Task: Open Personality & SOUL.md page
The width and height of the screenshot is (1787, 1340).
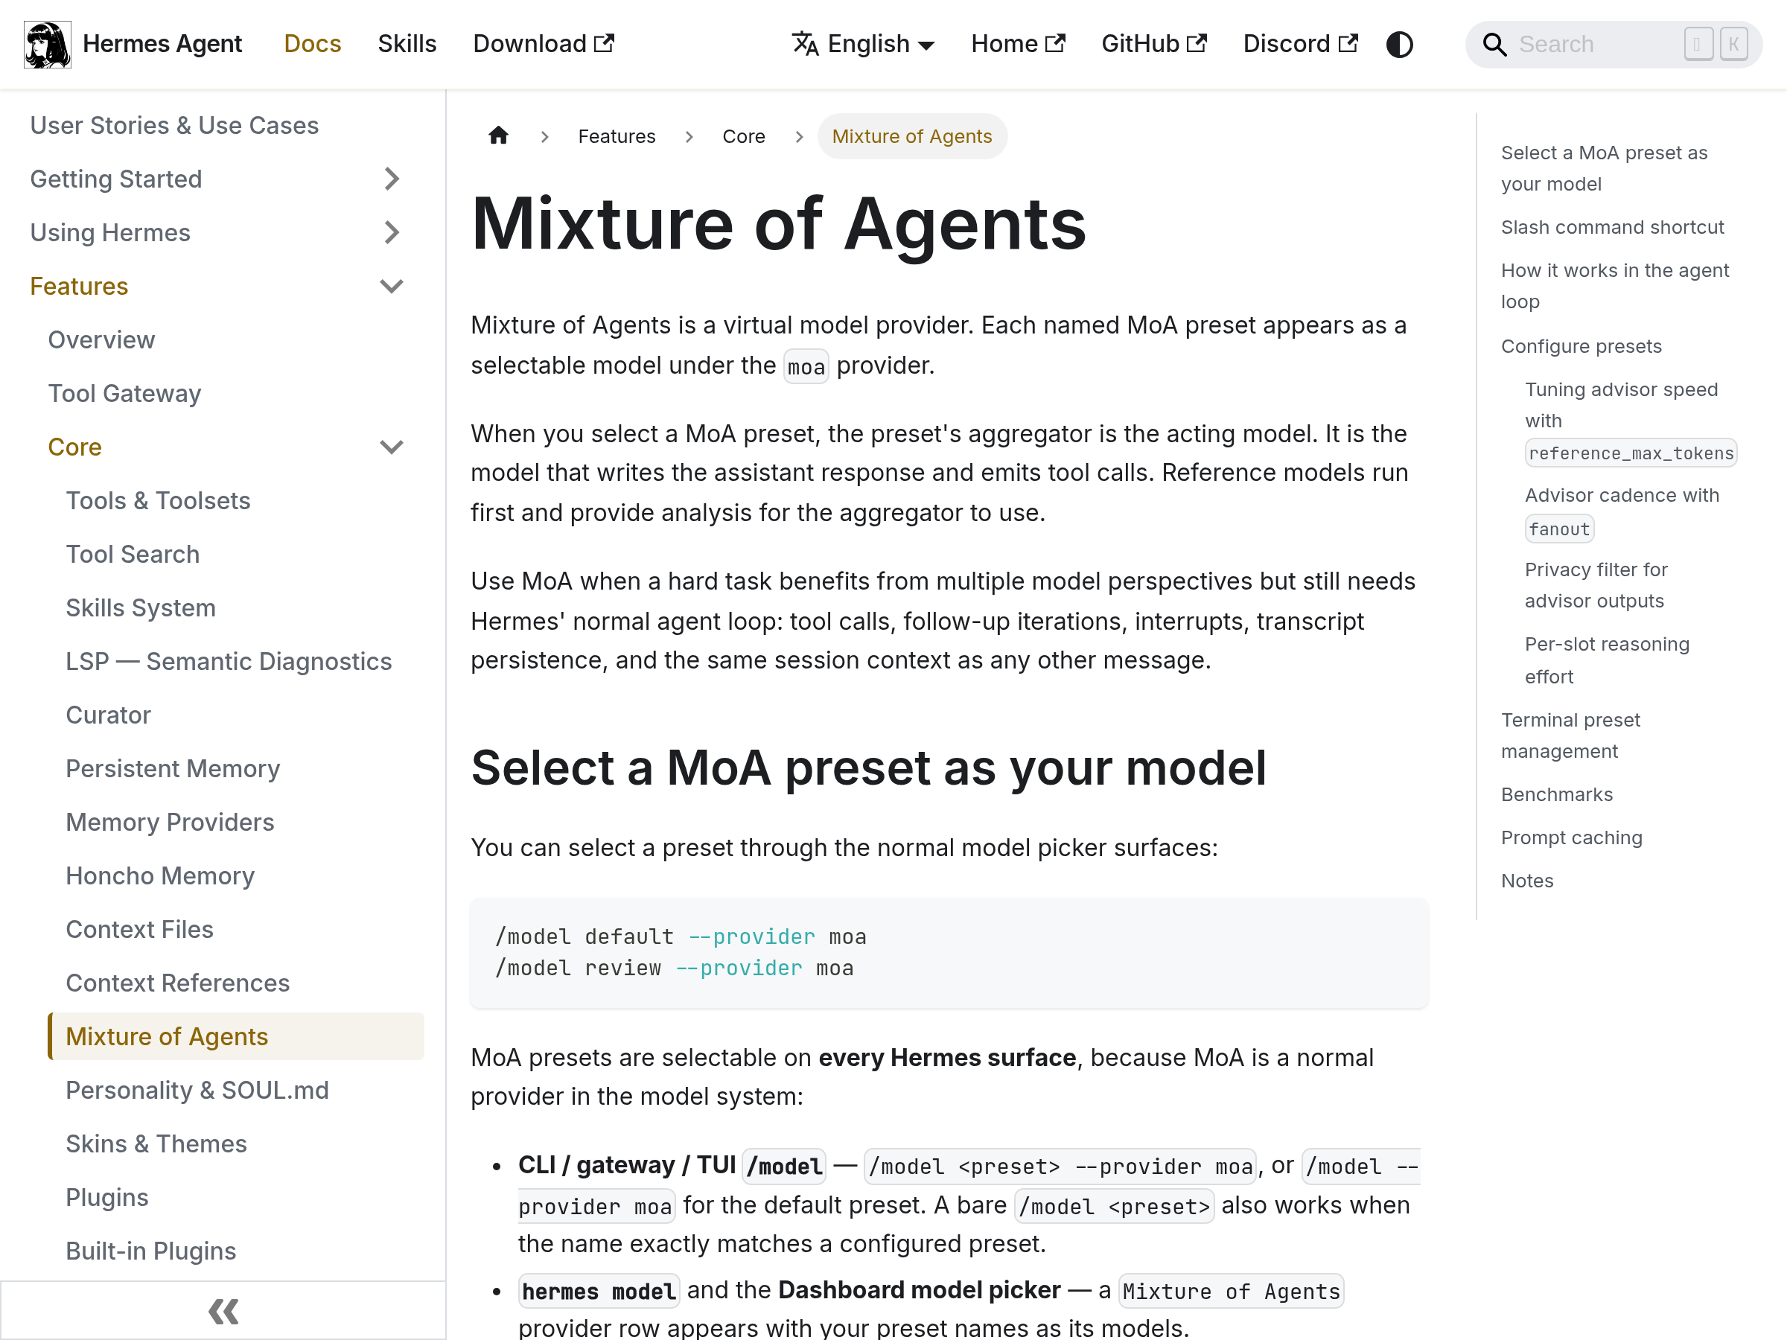Action: coord(197,1091)
